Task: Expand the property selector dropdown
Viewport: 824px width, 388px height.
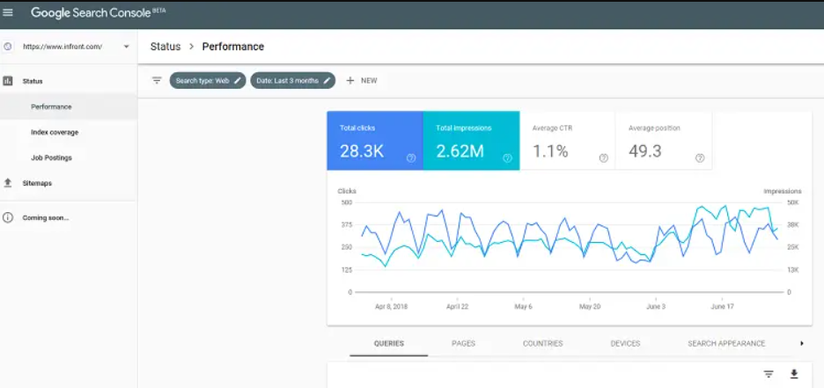Action: click(x=126, y=47)
